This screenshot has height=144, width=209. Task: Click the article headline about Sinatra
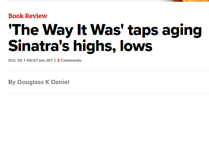(x=105, y=38)
